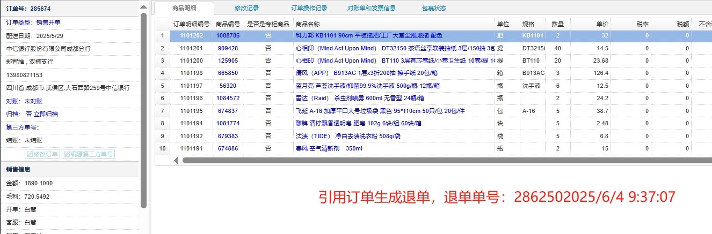Viewport: 712px width, 234px height.
Task: Click the 配送日期 2025/5/29 text
Action: pos(34,35)
